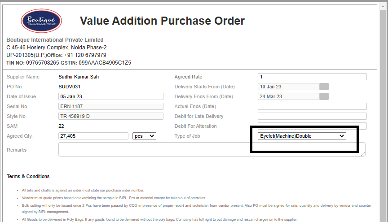This screenshot has width=388, height=222.
Task: Click the Actual Ends (Date) field
Action: coord(312,106)
